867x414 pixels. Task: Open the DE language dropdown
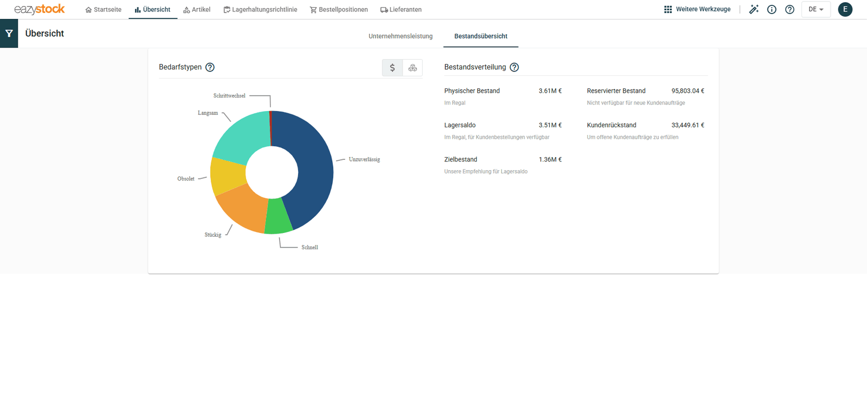[x=816, y=9]
